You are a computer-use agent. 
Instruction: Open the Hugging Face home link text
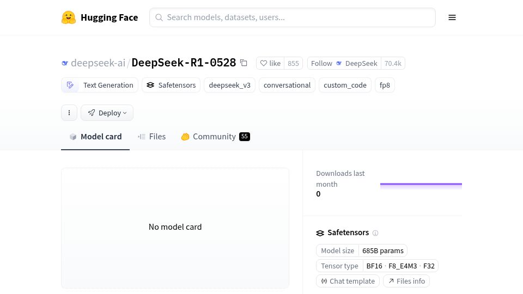(109, 17)
